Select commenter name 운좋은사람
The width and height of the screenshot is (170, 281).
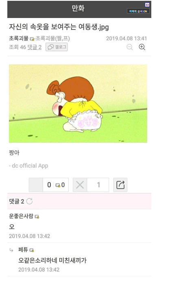click(x=21, y=216)
